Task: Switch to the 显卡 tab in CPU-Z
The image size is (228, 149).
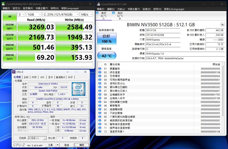Action: 51,77
